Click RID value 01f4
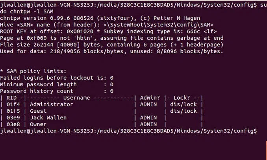The height and width of the screenshot is (160, 267). (13, 104)
